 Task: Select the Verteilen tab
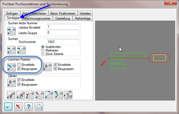tap(85, 13)
